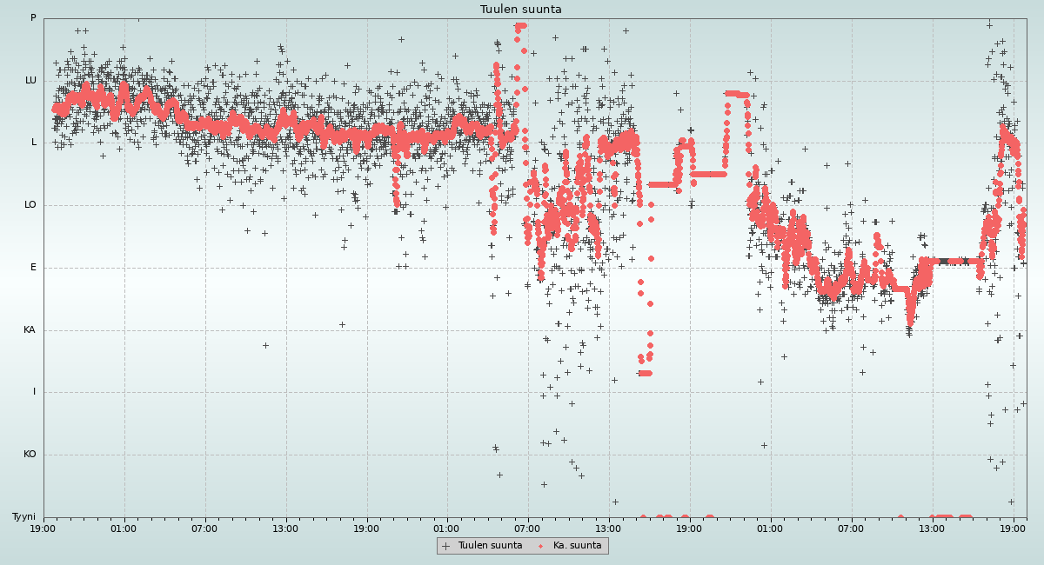
Task: Click the 'L' direction axis label
Action: (x=34, y=143)
